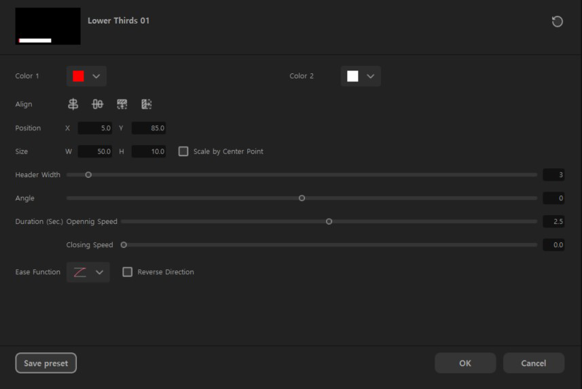The image size is (582, 389).
Task: Click the align vertical center icon
Action: pyautogui.click(x=98, y=105)
